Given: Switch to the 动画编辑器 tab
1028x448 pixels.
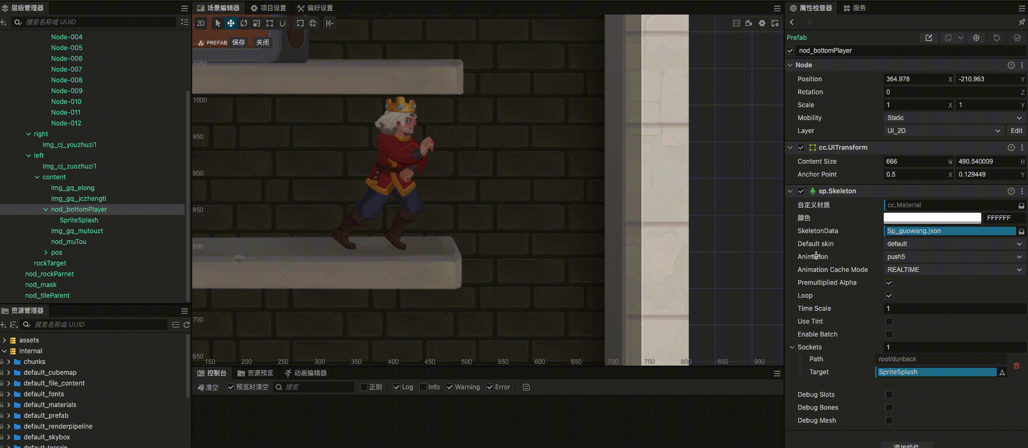Looking at the screenshot, I should tap(305, 373).
